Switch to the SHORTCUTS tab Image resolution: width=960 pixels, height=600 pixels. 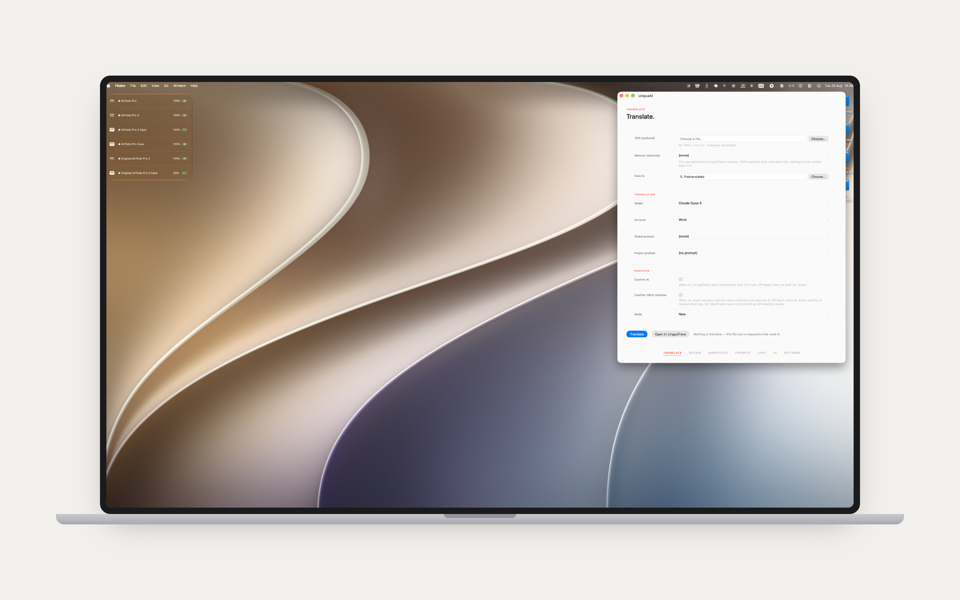[x=718, y=353]
